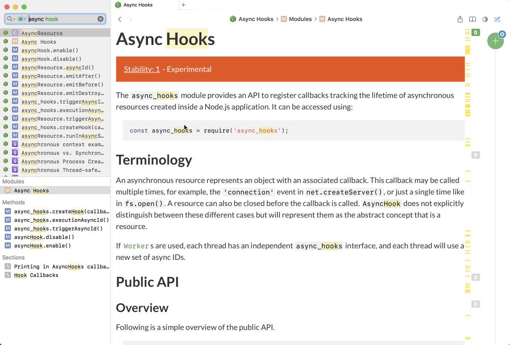Image resolution: width=510 pixels, height=345 pixels.
Task: Click the "Modules" breadcrumb
Action: coord(296,19)
